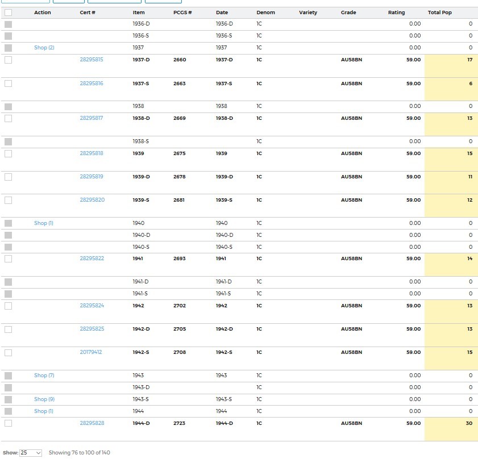This screenshot has width=478, height=463.
Task: Sort table by Total Pop column
Action: tap(439, 12)
